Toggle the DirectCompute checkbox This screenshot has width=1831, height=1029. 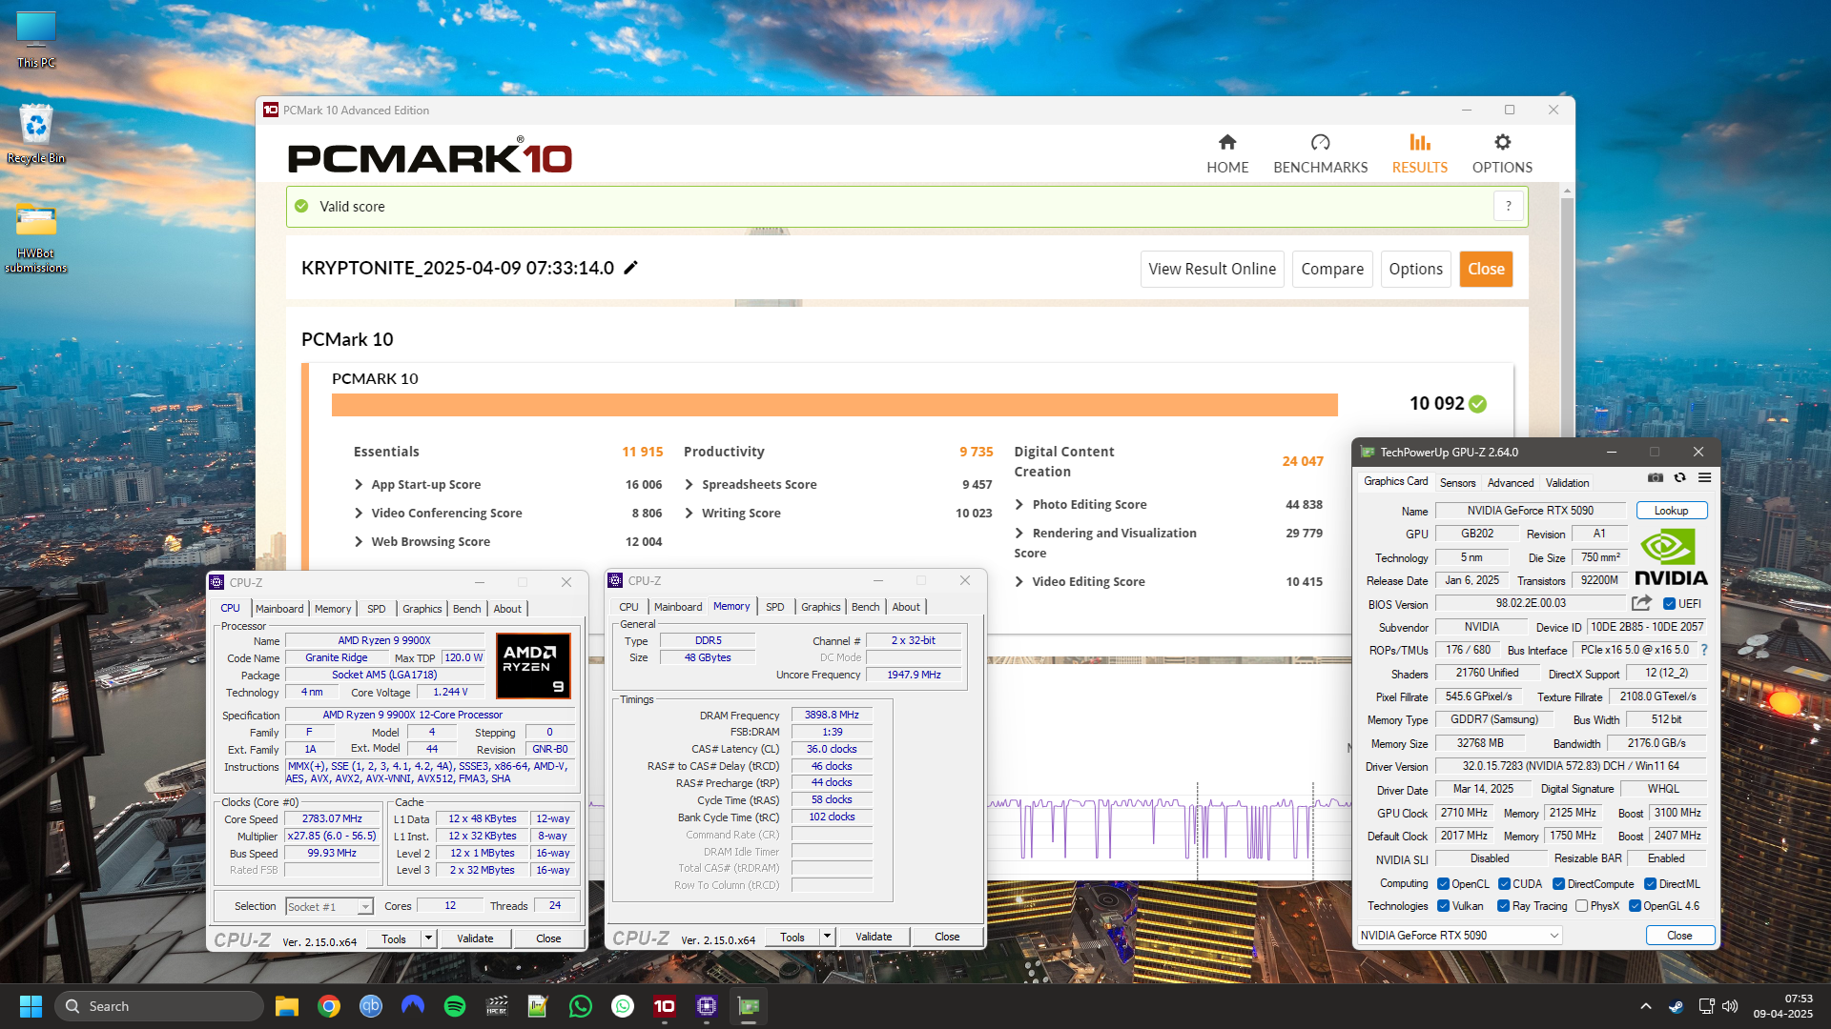[1559, 883]
